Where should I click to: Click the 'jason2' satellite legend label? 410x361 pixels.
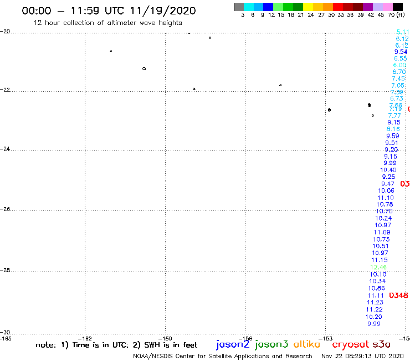click(233, 344)
